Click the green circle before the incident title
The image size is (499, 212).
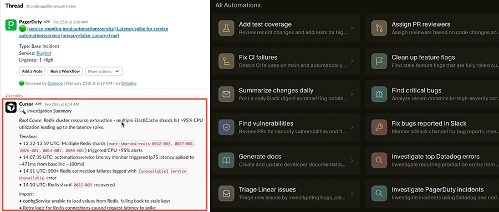[x=22, y=29]
